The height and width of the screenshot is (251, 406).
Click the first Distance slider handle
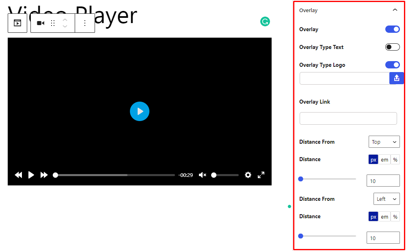pos(300,179)
